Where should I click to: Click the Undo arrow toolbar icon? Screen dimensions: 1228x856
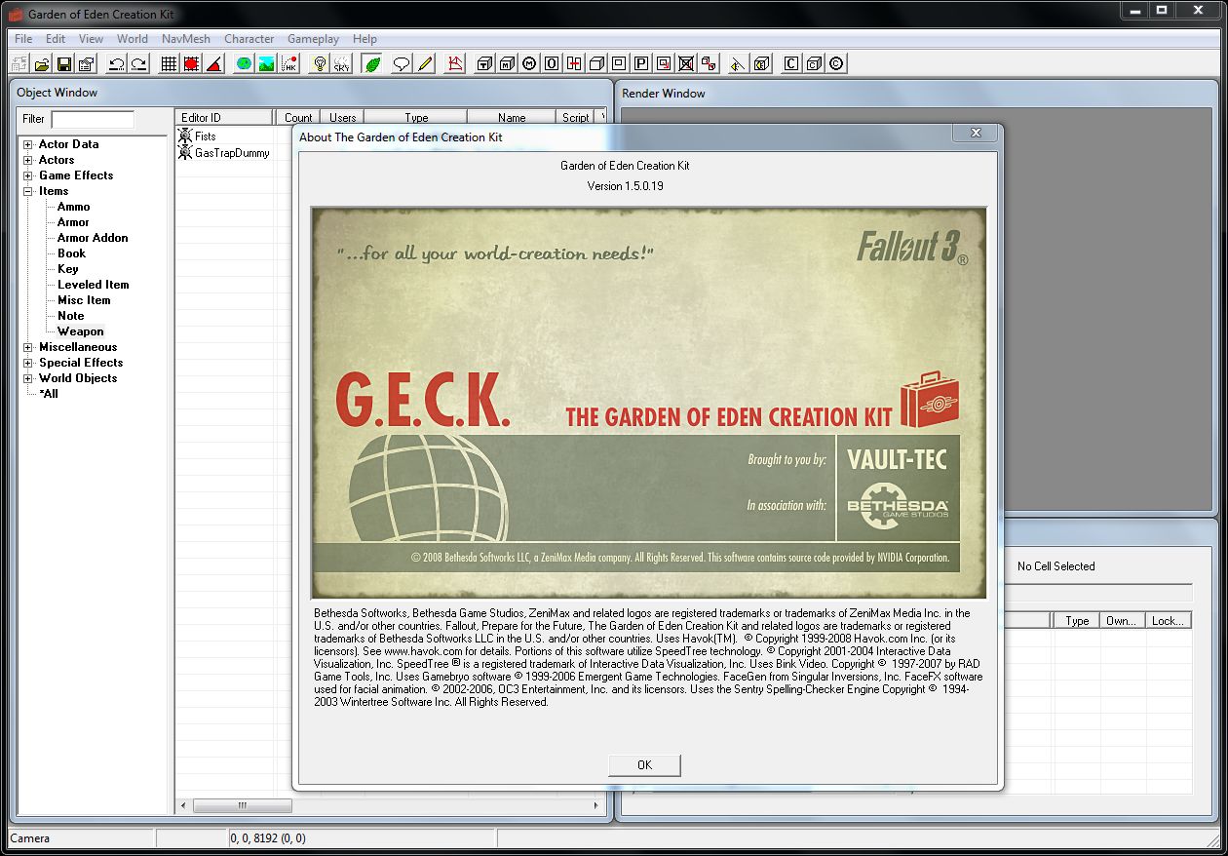pos(117,64)
